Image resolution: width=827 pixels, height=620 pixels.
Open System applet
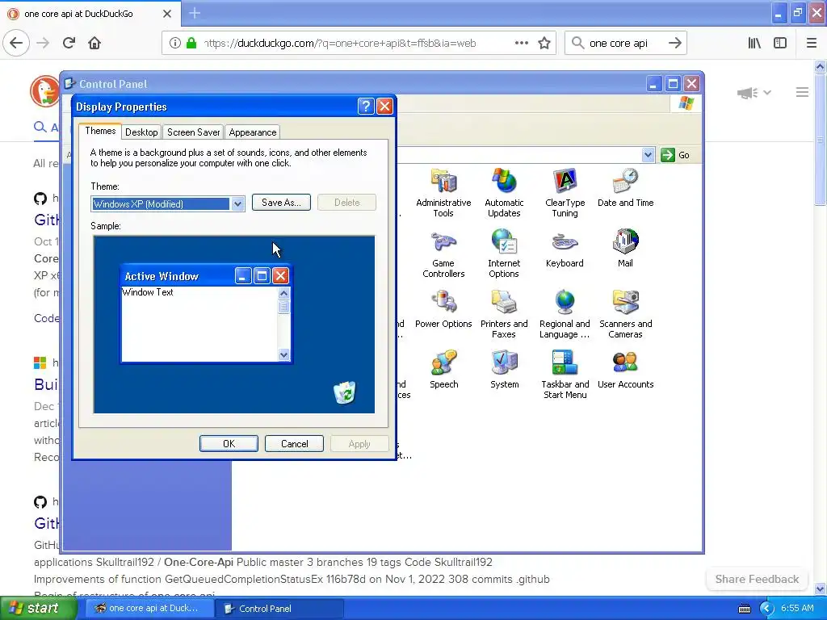(504, 370)
